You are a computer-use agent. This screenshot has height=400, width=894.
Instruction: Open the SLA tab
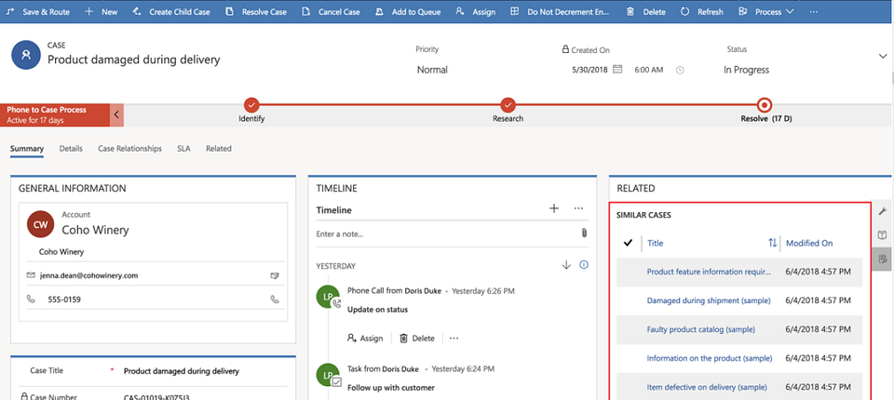(x=183, y=148)
